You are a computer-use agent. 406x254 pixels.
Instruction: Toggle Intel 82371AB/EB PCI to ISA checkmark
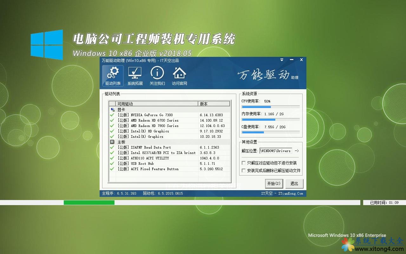pos(112,153)
